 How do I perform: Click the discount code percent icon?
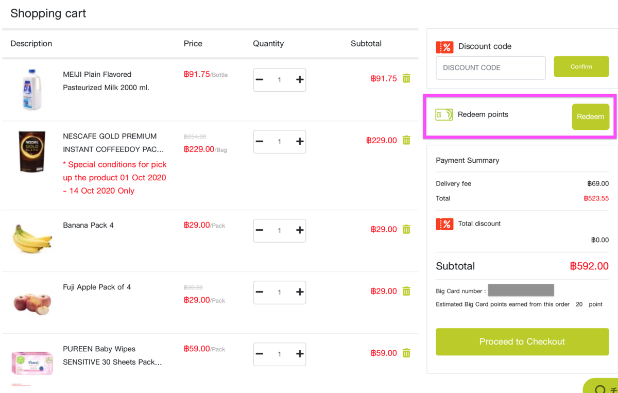tap(444, 47)
